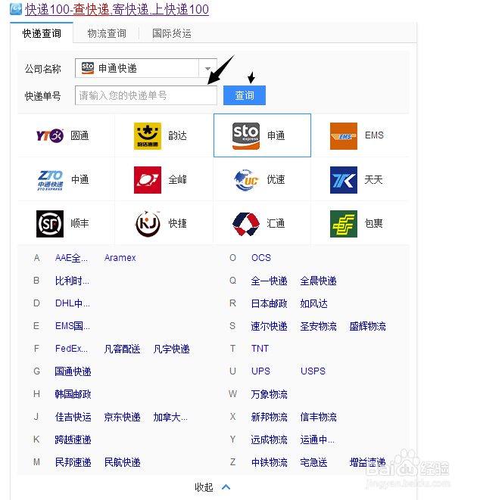477x500 pixels.
Task: Open the UPS courier link
Action: [x=261, y=371]
